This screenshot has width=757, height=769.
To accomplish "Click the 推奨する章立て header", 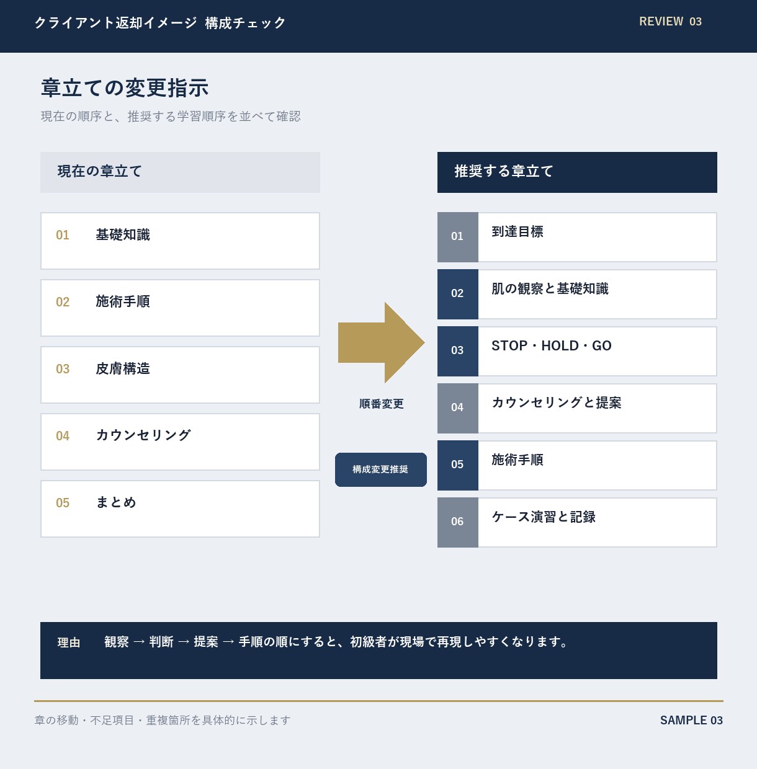I will coord(577,172).
